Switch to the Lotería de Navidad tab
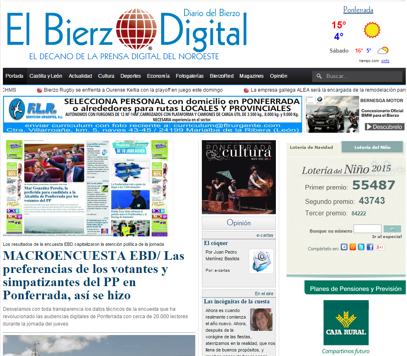407x356 pixels. [x=311, y=148]
